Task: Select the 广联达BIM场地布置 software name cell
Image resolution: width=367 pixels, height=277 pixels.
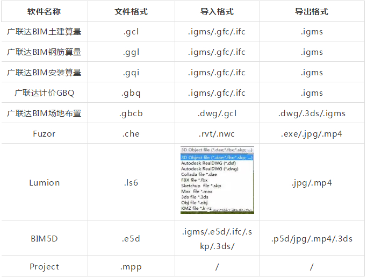Action: [44, 113]
